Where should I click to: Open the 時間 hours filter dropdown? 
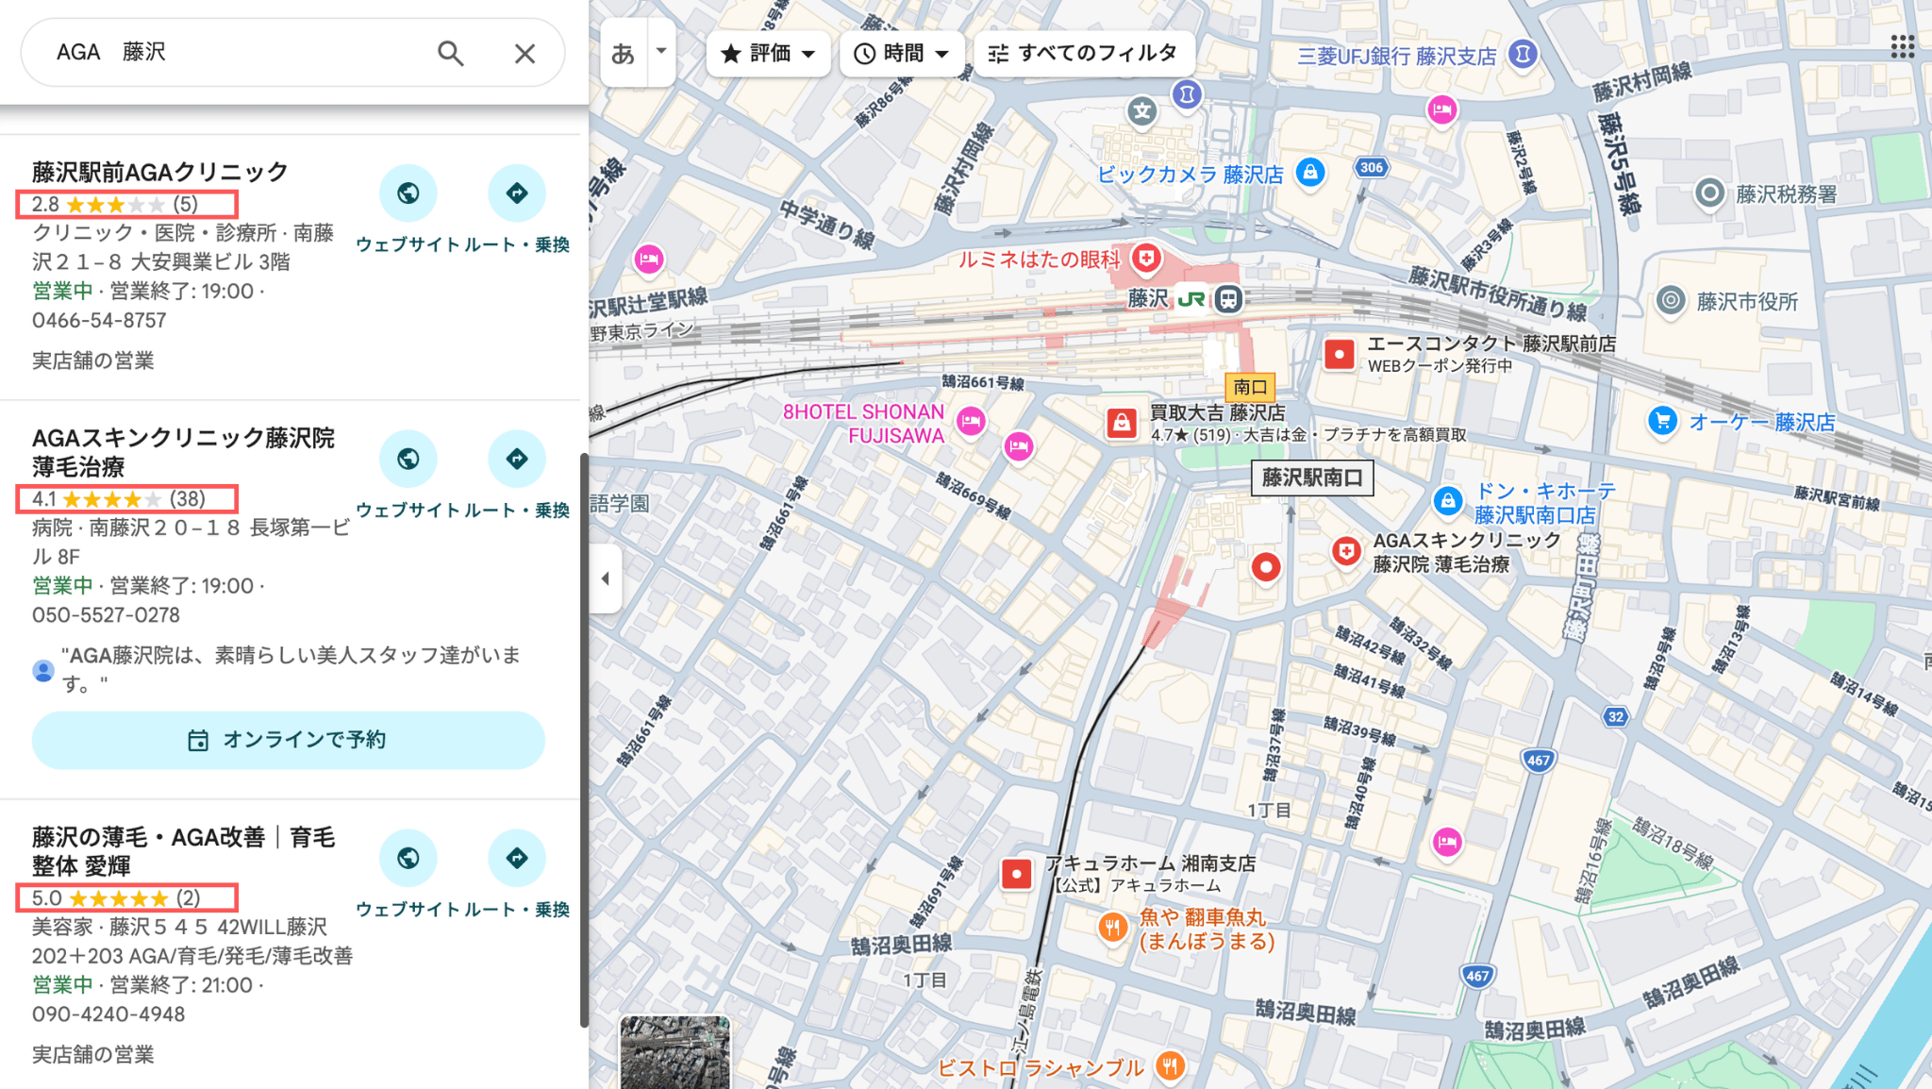(x=902, y=54)
